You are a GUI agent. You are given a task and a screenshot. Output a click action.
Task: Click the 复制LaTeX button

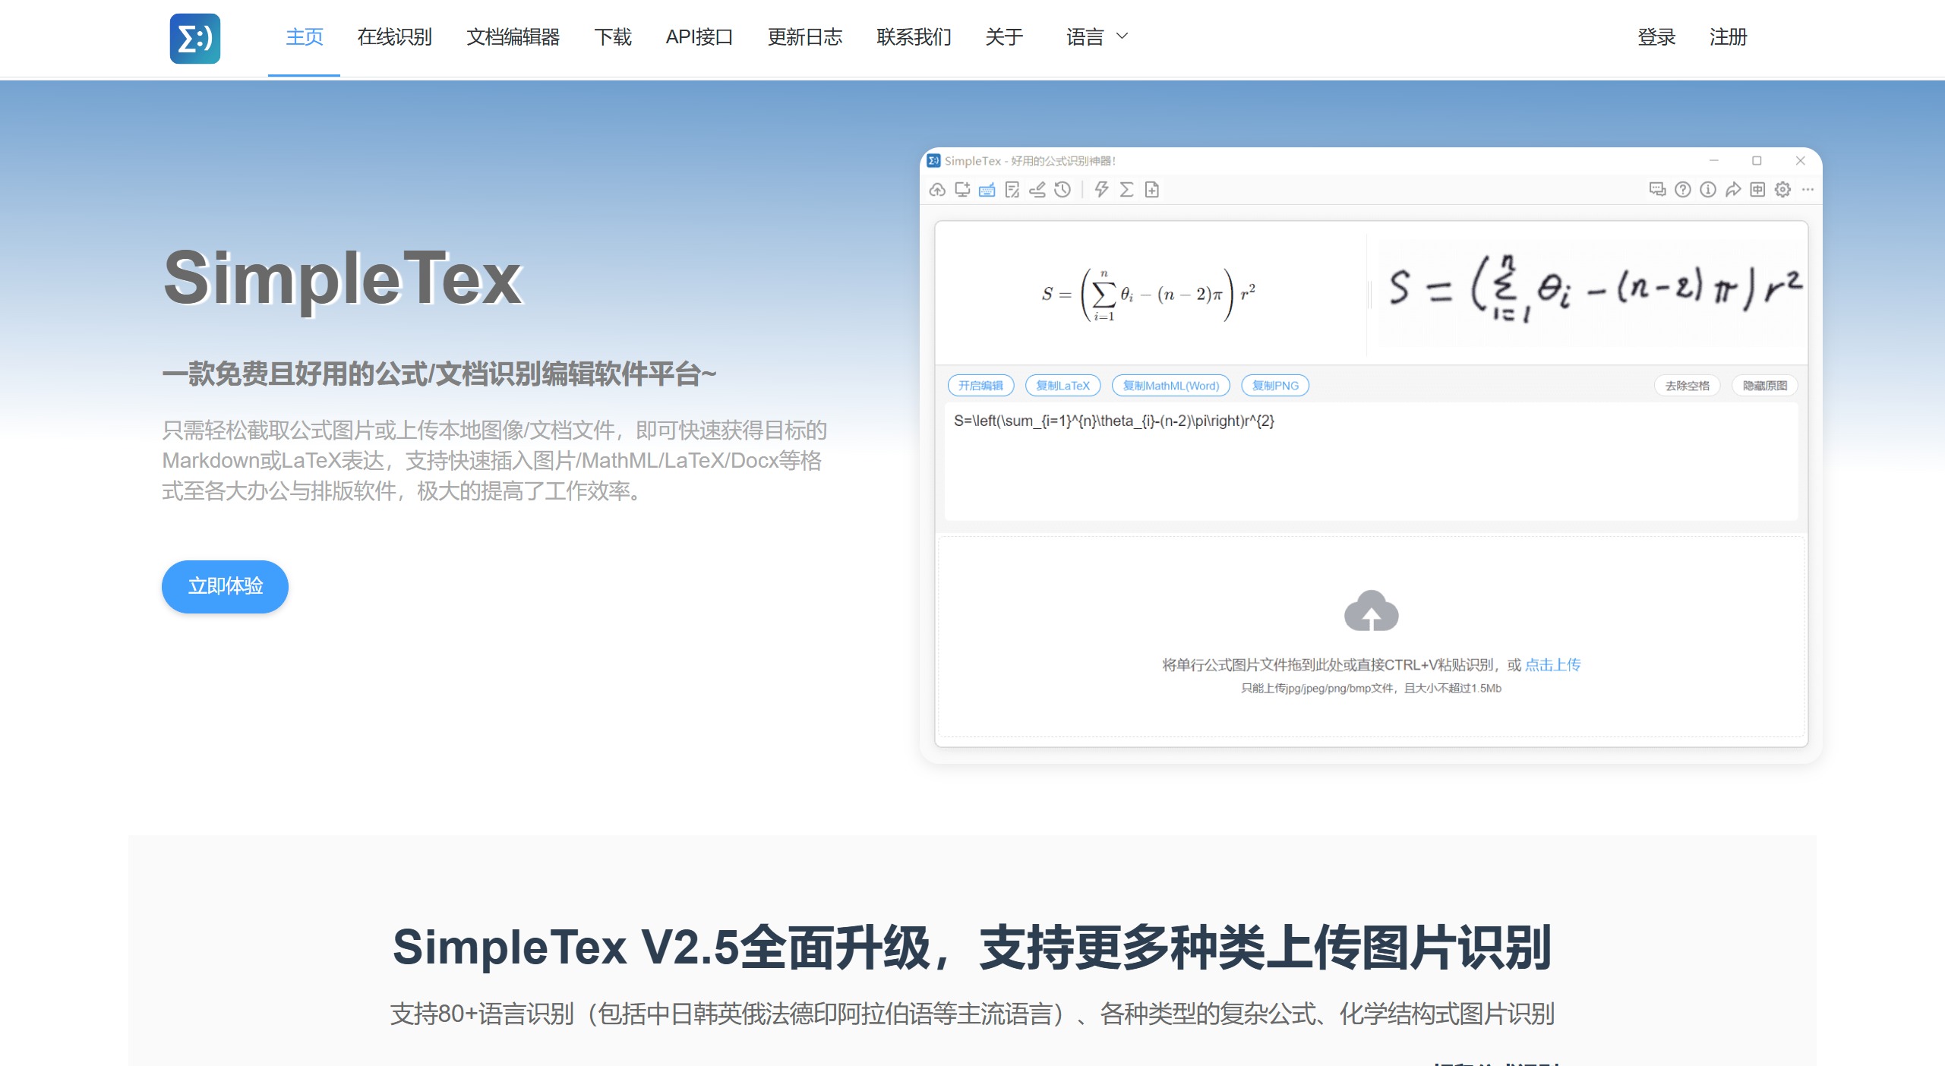coord(1062,386)
